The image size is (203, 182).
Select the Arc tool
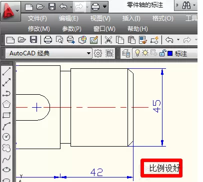point(6,126)
